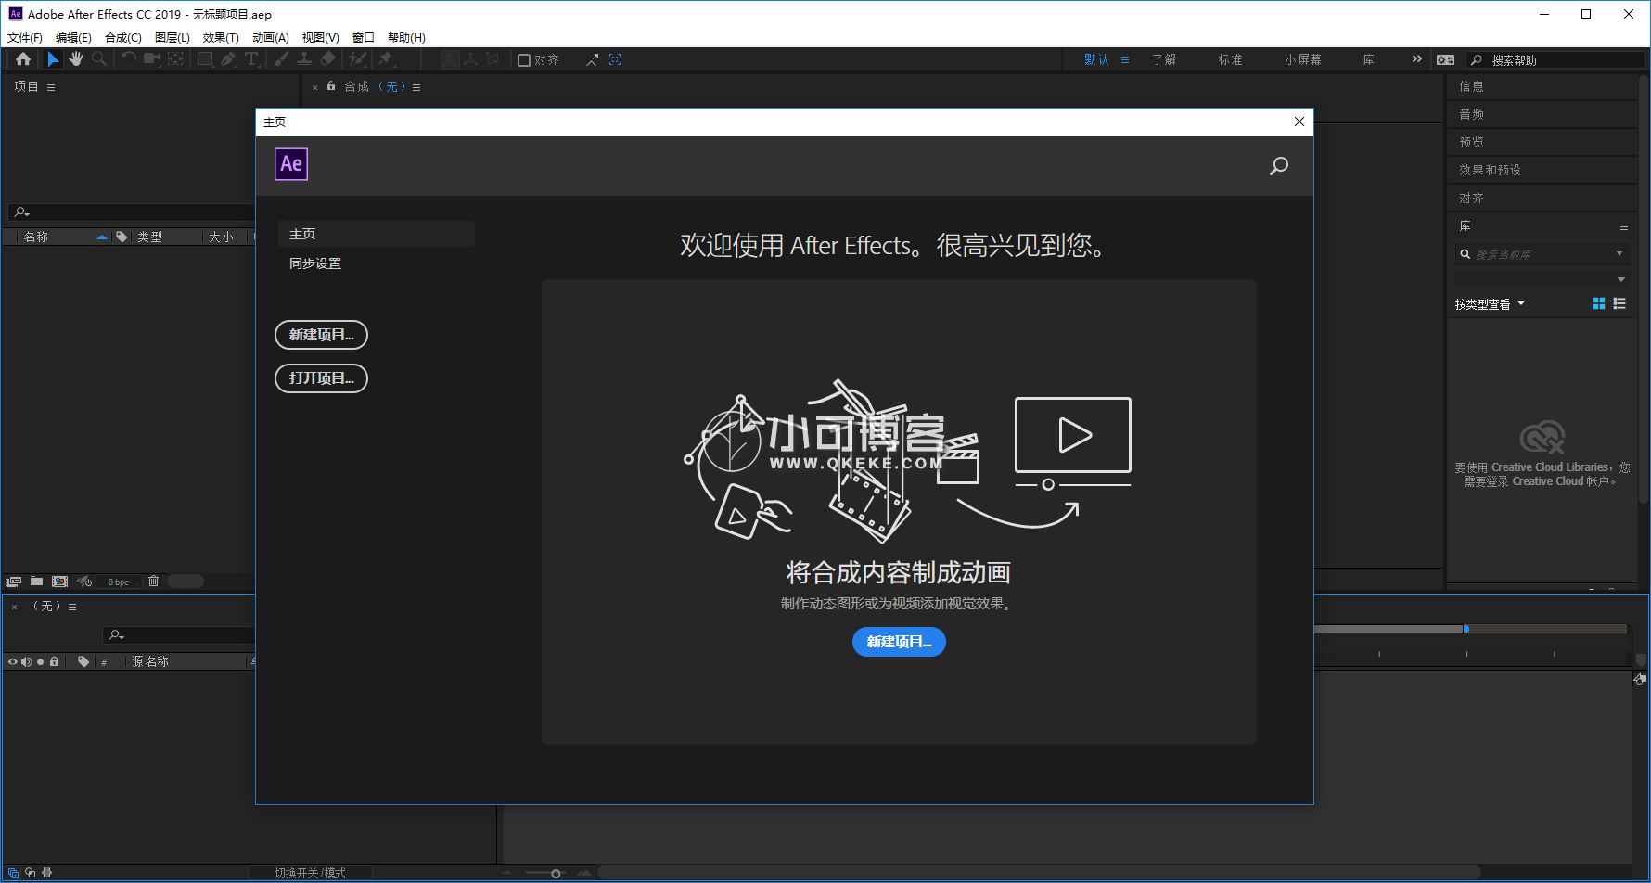This screenshot has width=1651, height=883.
Task: Select the Selection arrow tool
Action: pos(53,59)
